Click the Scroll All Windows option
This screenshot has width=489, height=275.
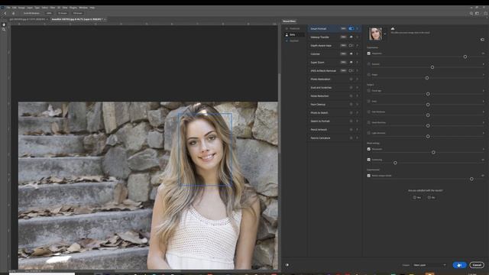pos(31,14)
